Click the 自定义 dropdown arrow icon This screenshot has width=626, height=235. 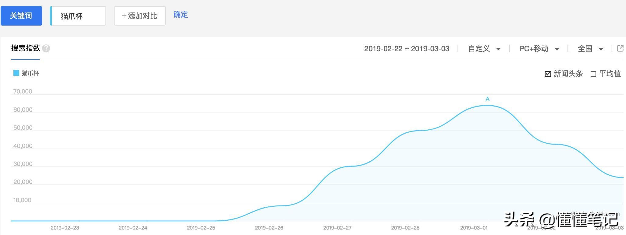pyautogui.click(x=498, y=49)
